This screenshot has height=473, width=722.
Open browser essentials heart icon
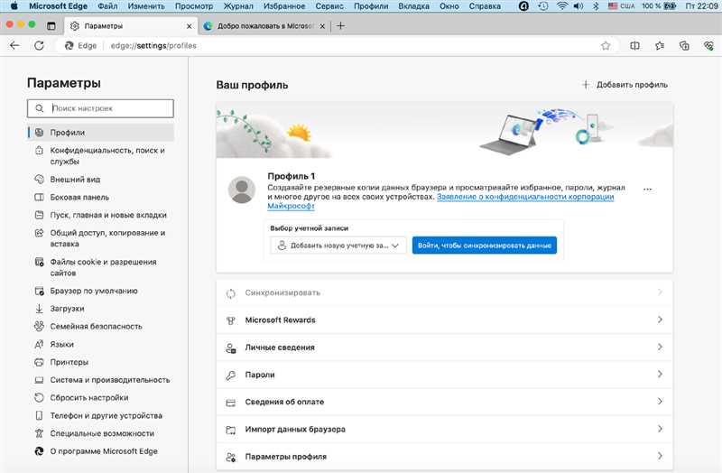click(708, 46)
